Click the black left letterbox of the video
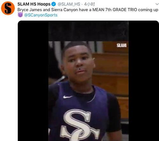159x141 pixels. pos(33,81)
